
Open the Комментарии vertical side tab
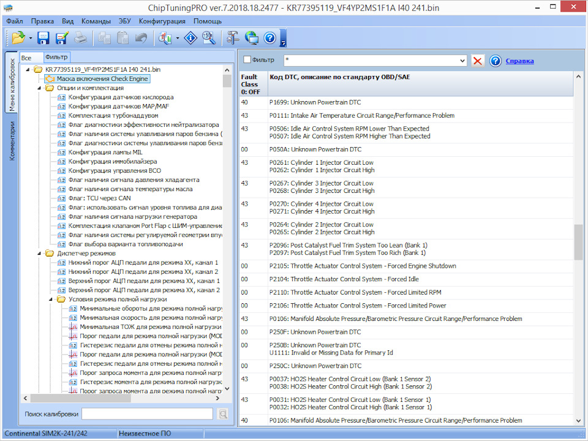click(x=12, y=141)
